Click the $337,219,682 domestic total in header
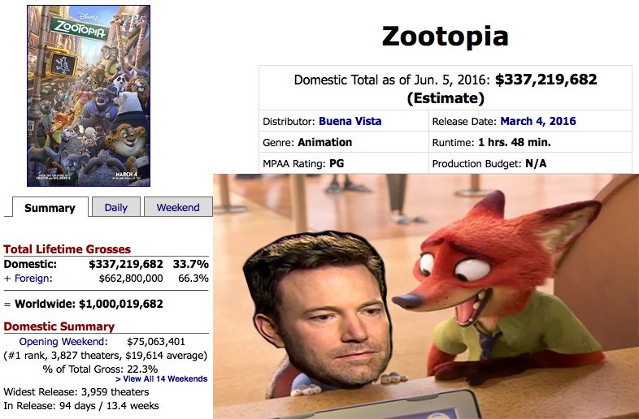The width and height of the screenshot is (639, 419). tap(546, 80)
